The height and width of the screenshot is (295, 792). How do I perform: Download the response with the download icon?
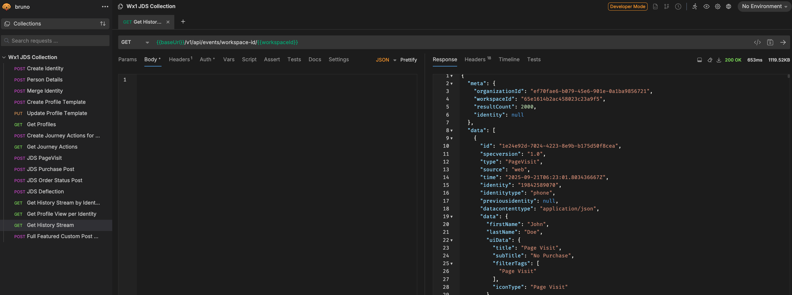point(719,60)
